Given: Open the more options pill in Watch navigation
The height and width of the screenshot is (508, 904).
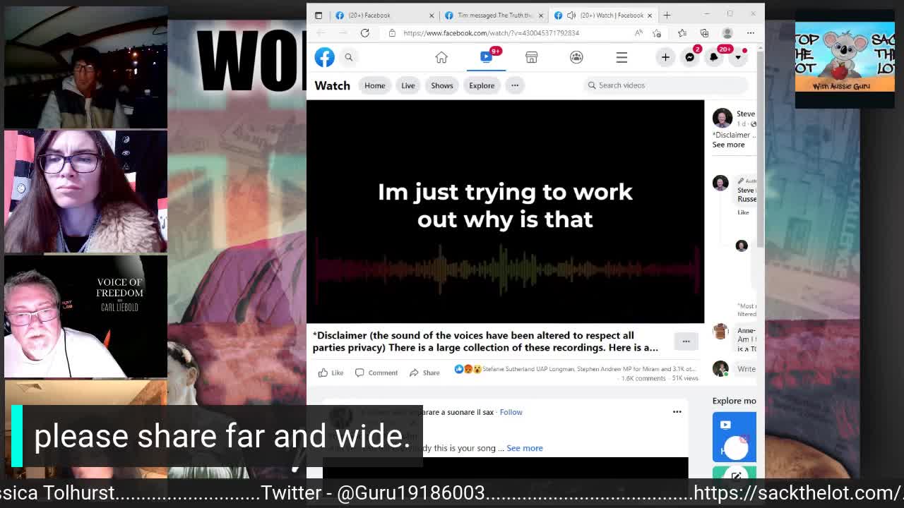Looking at the screenshot, I should (515, 85).
